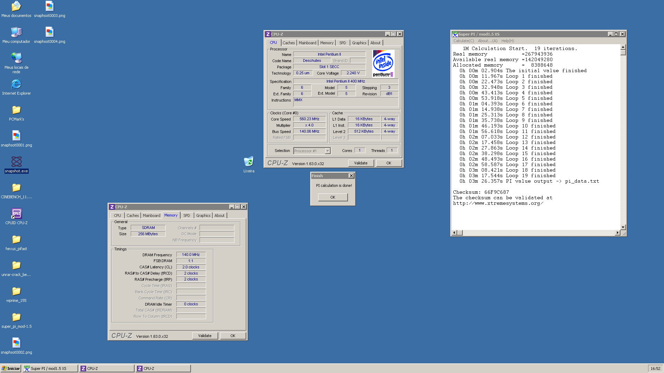Screen dimensions: 664x373
Task: Select super_pi_mod-1.5 folder icon
Action: point(16,317)
